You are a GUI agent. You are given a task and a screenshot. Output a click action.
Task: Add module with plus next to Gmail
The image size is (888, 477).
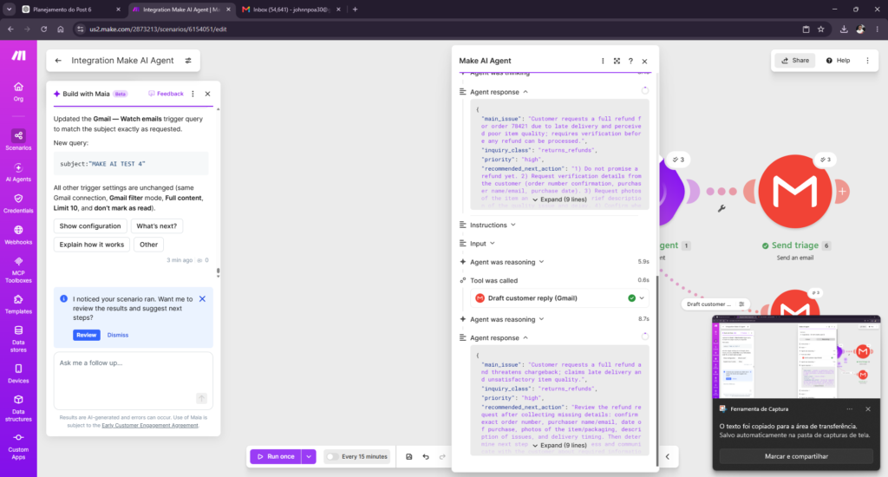[842, 192]
